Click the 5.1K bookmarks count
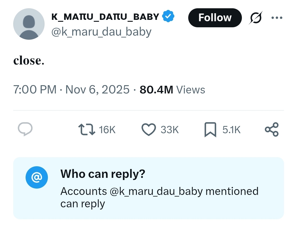This screenshot has width=295, height=228. pyautogui.click(x=231, y=130)
